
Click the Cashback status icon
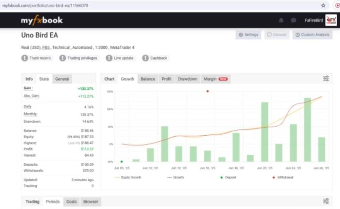point(145,58)
